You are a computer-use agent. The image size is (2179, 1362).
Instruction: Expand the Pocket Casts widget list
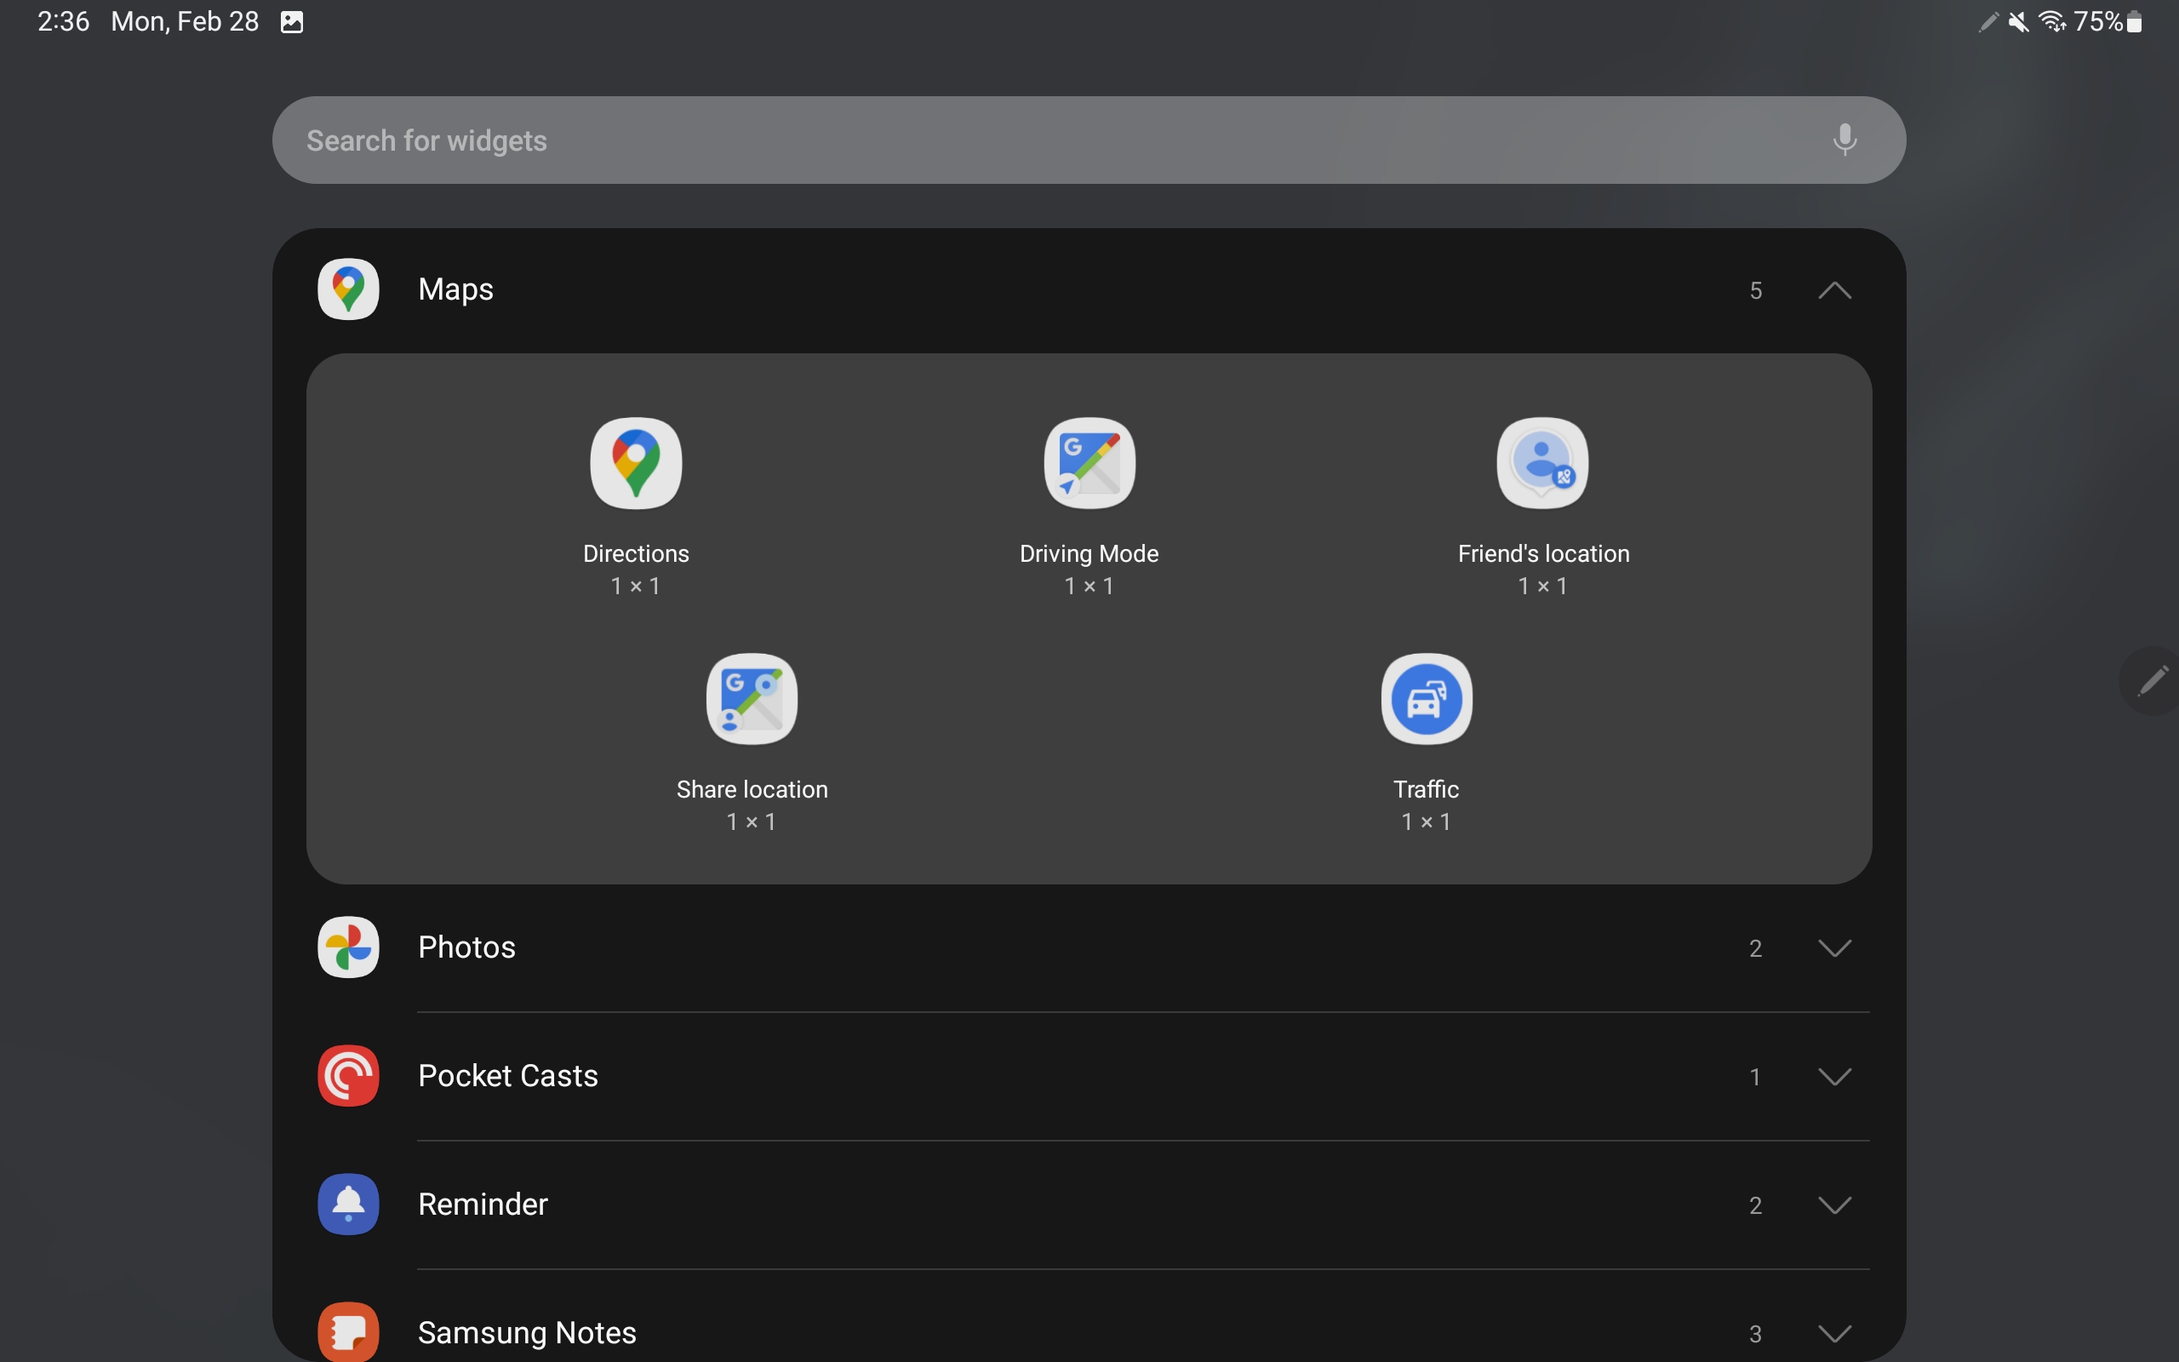pos(1834,1077)
